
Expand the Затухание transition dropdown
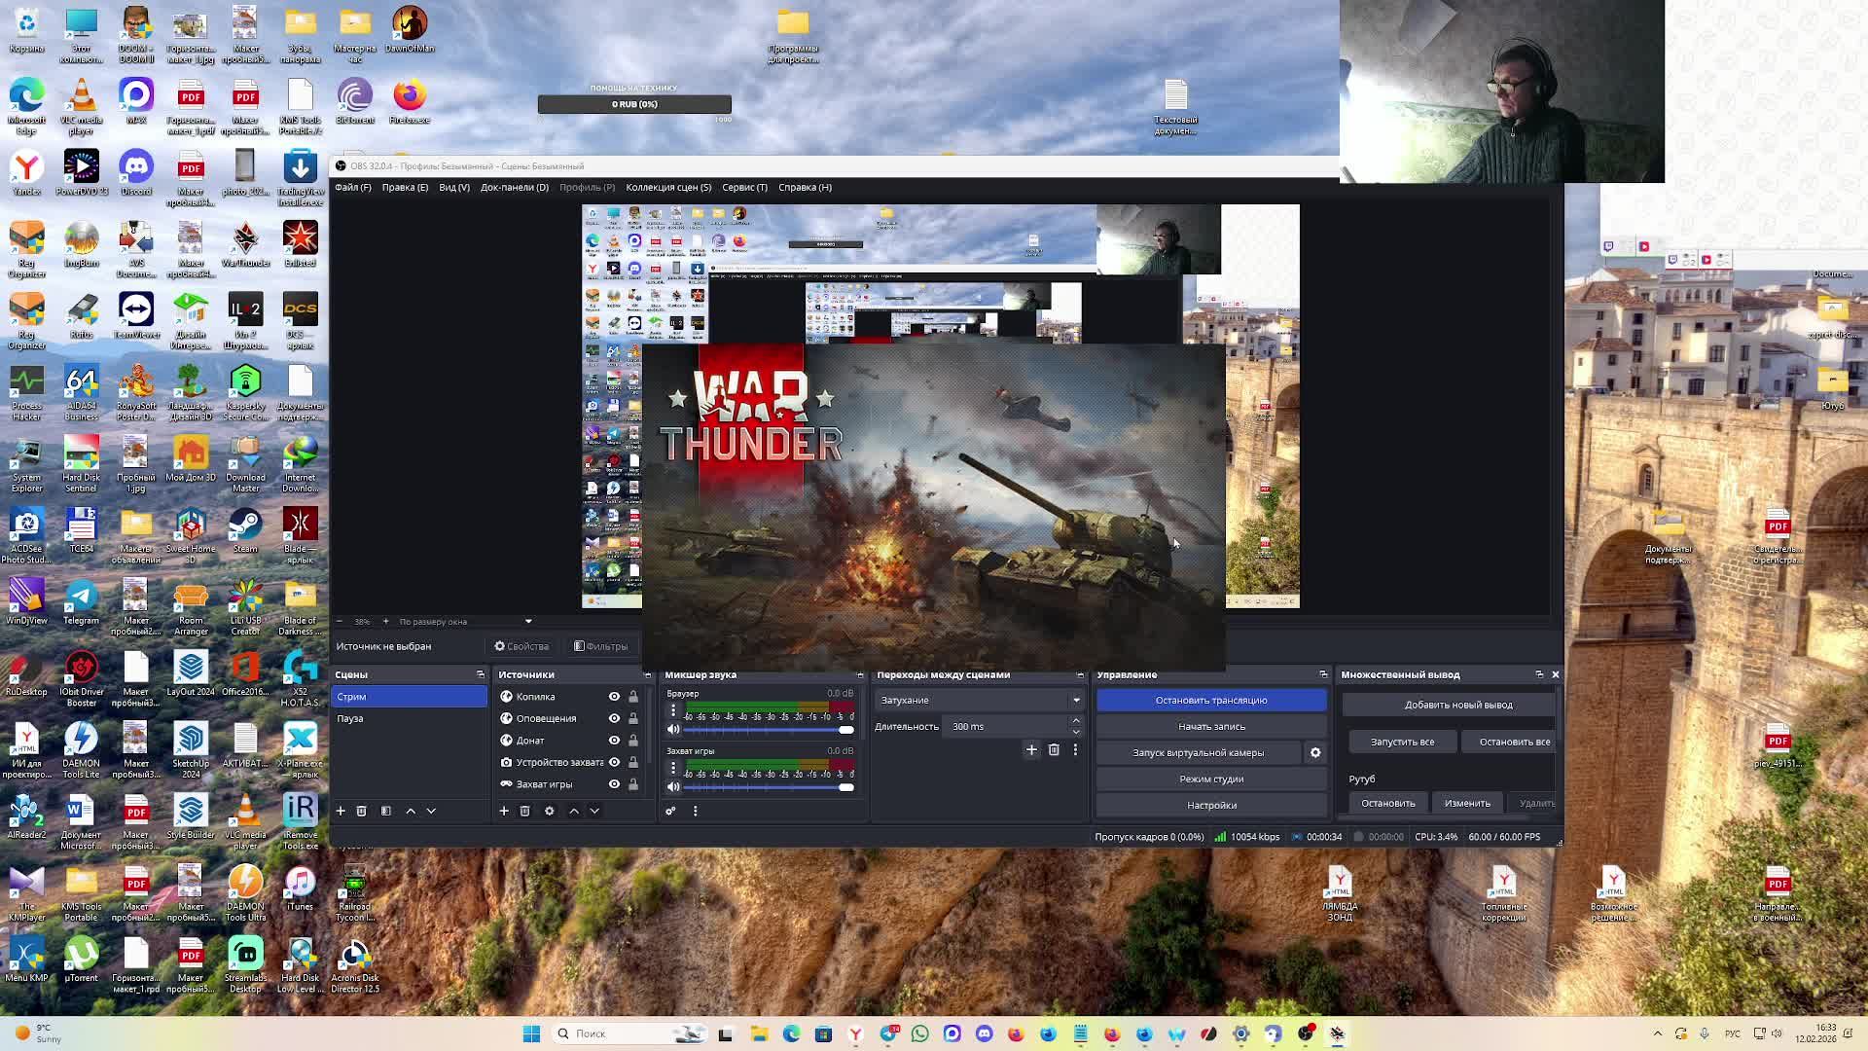[x=1076, y=700]
